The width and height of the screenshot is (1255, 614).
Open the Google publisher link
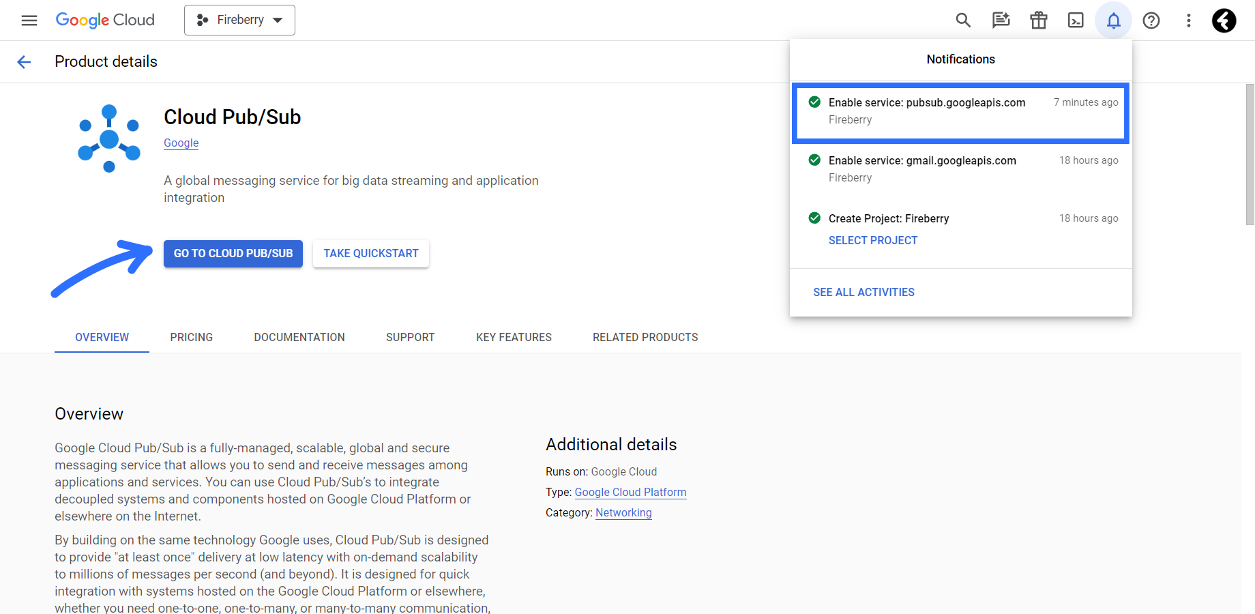coord(181,143)
